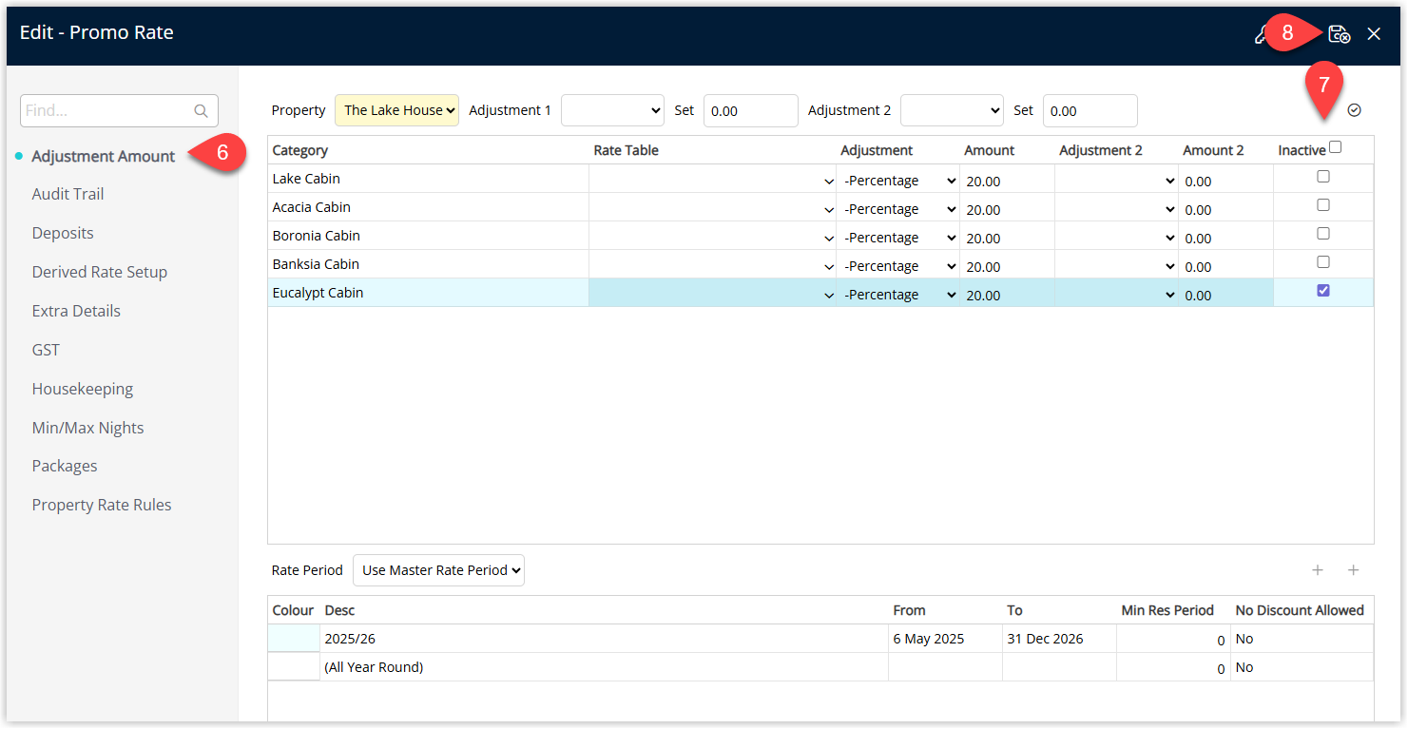Tick Inactive checkbox for Acacia Cabin
The height and width of the screenshot is (729, 1408).
point(1323,205)
